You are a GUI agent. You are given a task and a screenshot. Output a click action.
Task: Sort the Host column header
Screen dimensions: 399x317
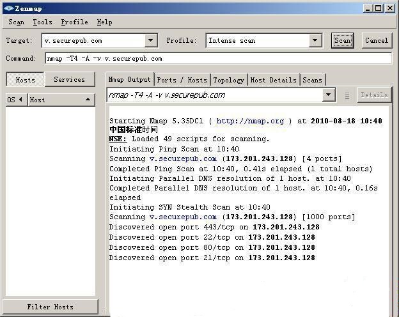pyautogui.click(x=61, y=100)
